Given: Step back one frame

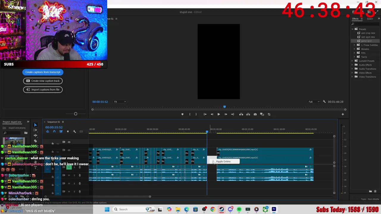Looking at the screenshot, I should [x=212, y=114].
